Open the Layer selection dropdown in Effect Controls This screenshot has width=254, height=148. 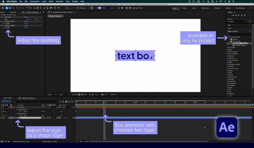coord(29,19)
